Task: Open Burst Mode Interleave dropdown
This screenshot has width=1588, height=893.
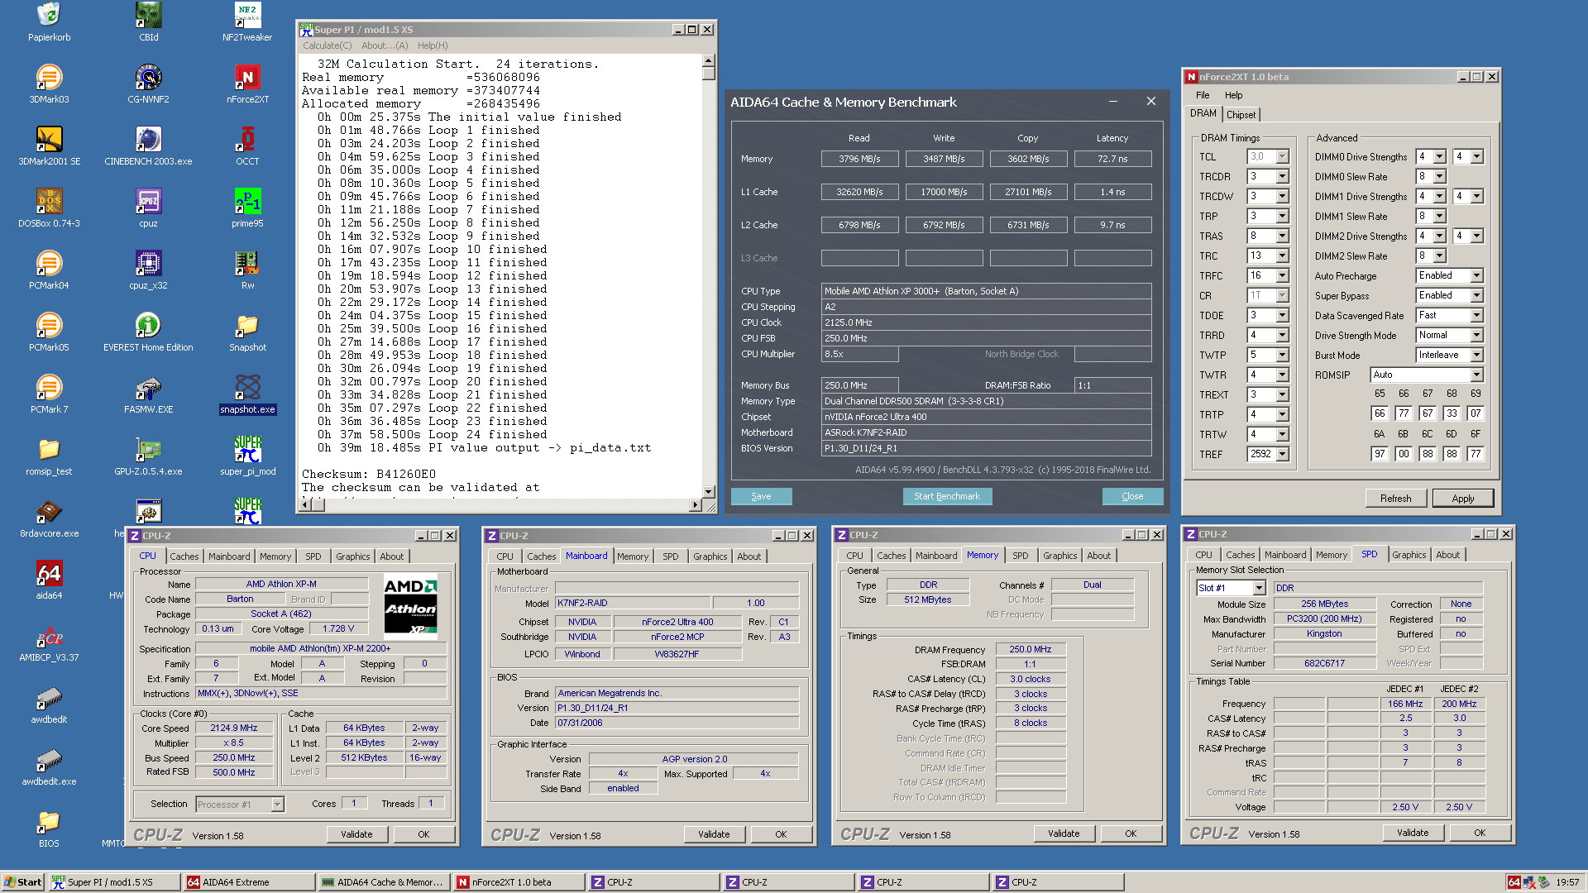Action: pos(1476,355)
